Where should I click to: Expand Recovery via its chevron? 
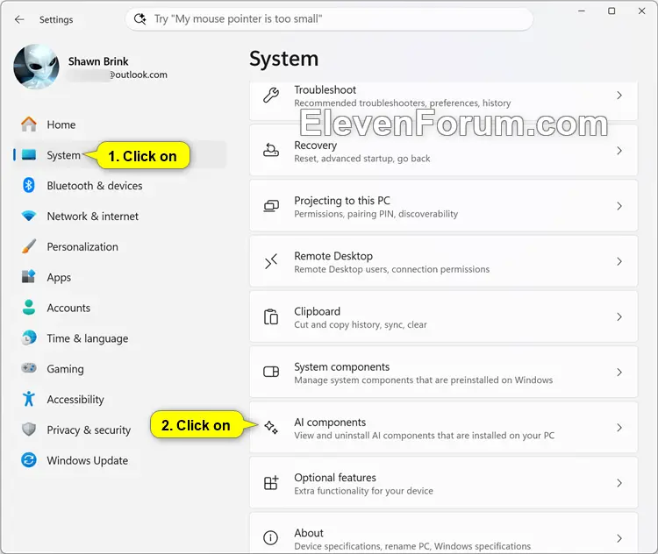[619, 151]
